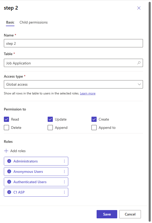Click the info icon on C1 ASP role
This screenshot has width=152, height=223.
click(9, 192)
